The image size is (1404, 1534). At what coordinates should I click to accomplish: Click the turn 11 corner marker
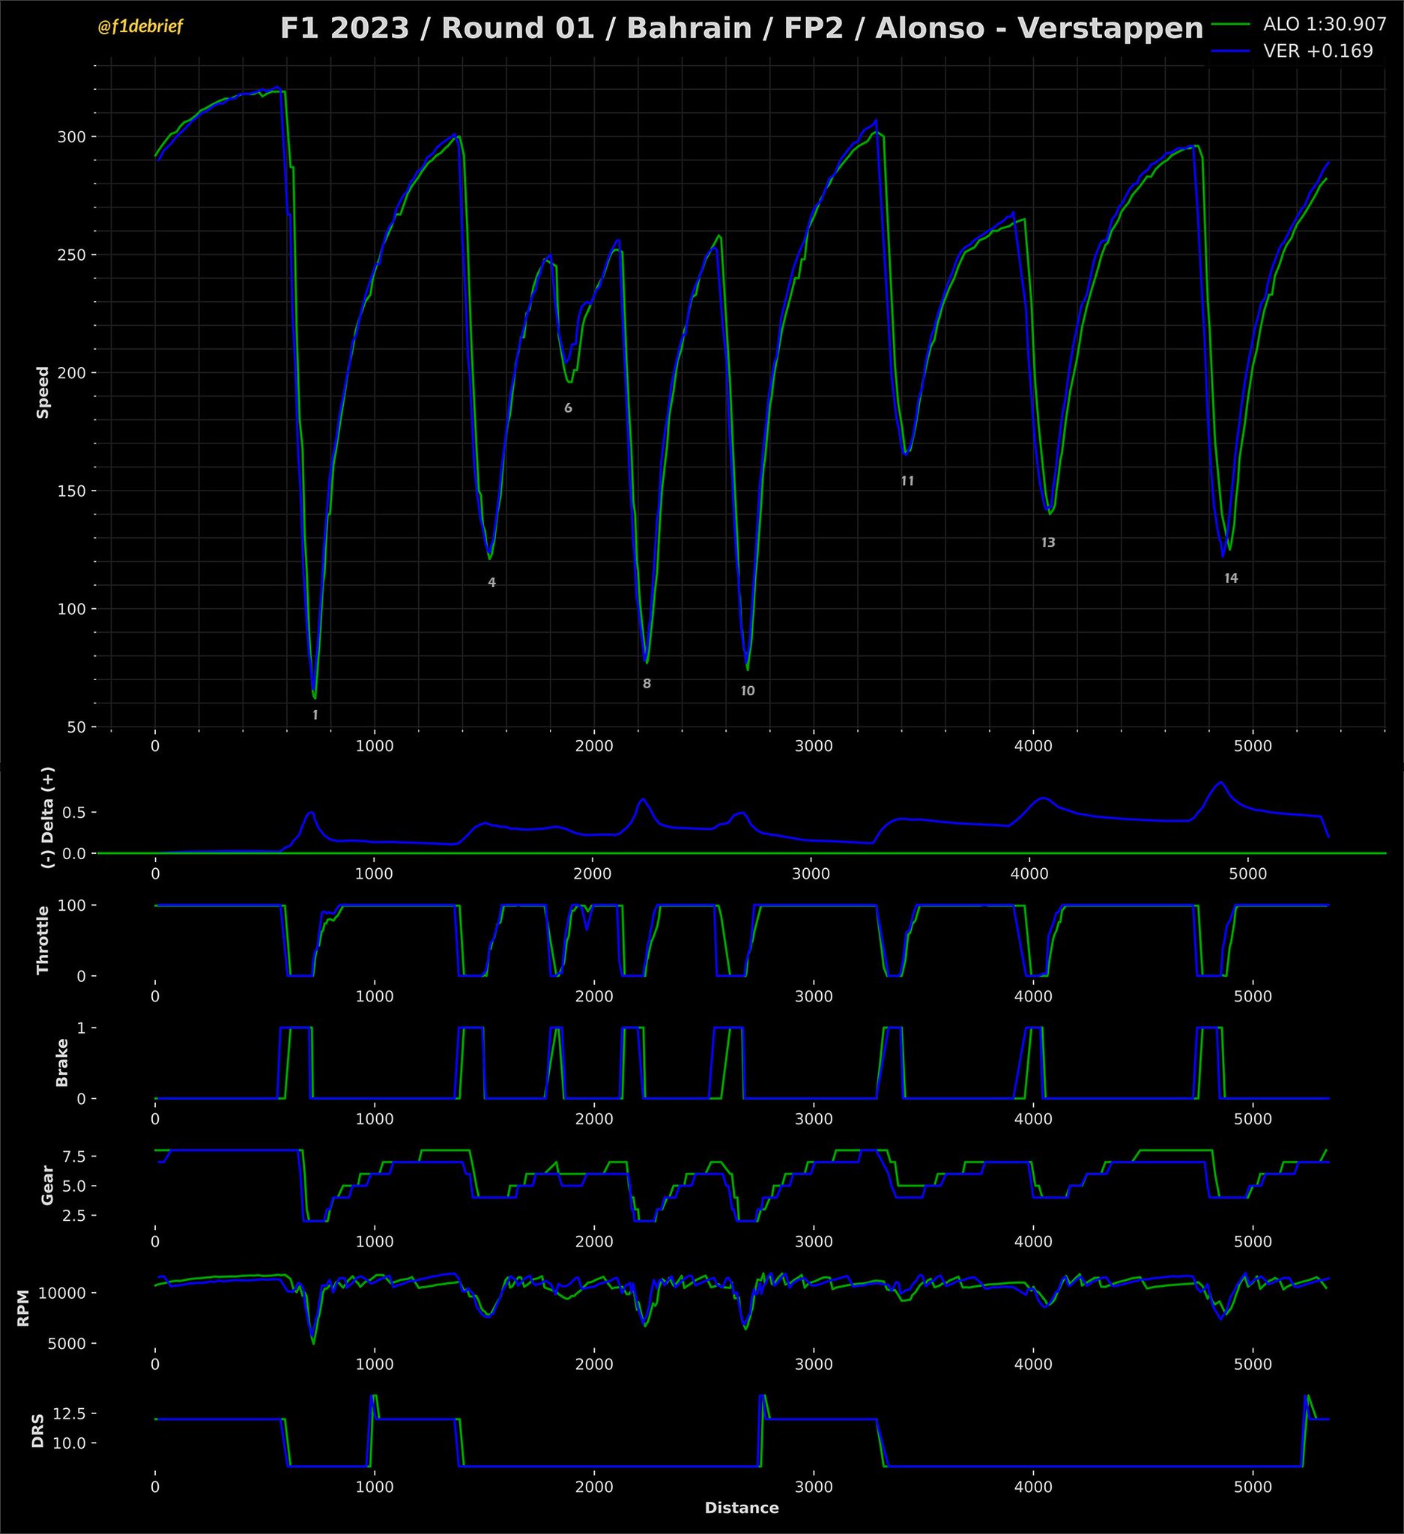tap(907, 481)
